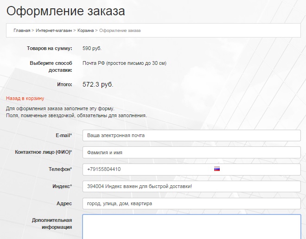
Task: Click the Индекс* field label
Action: (x=62, y=186)
